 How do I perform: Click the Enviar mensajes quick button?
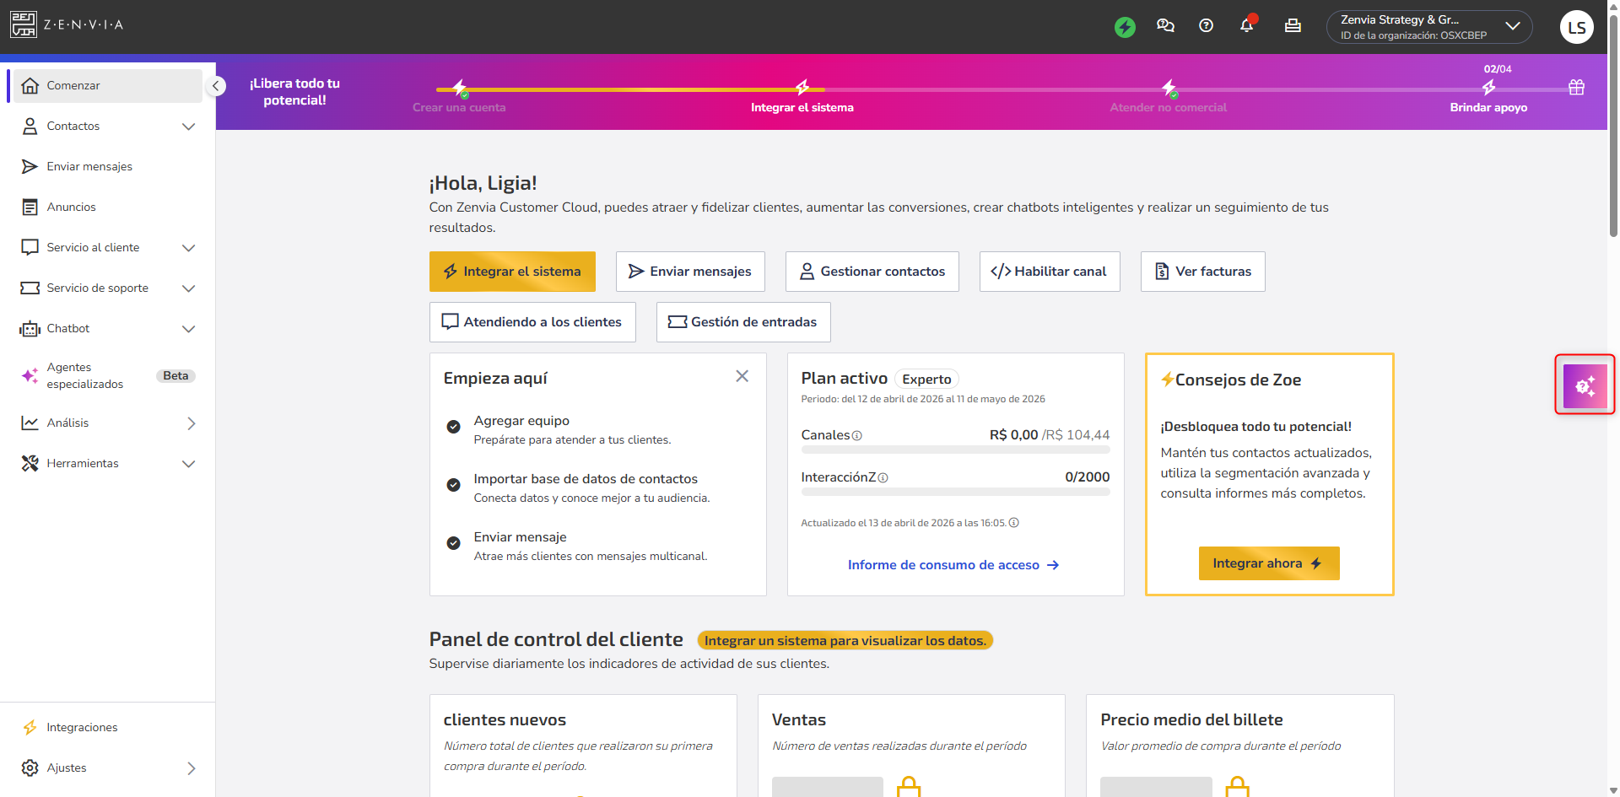(690, 272)
